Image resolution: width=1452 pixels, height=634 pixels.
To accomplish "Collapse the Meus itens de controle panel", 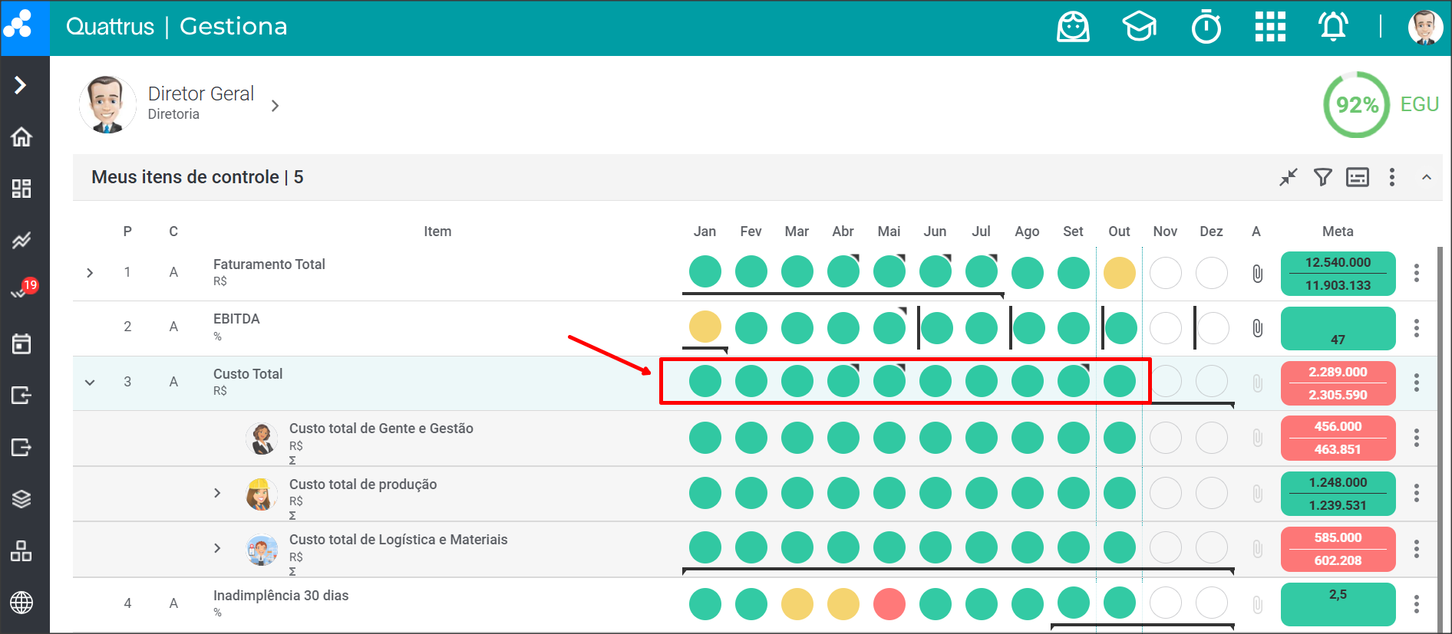I will 1426,178.
